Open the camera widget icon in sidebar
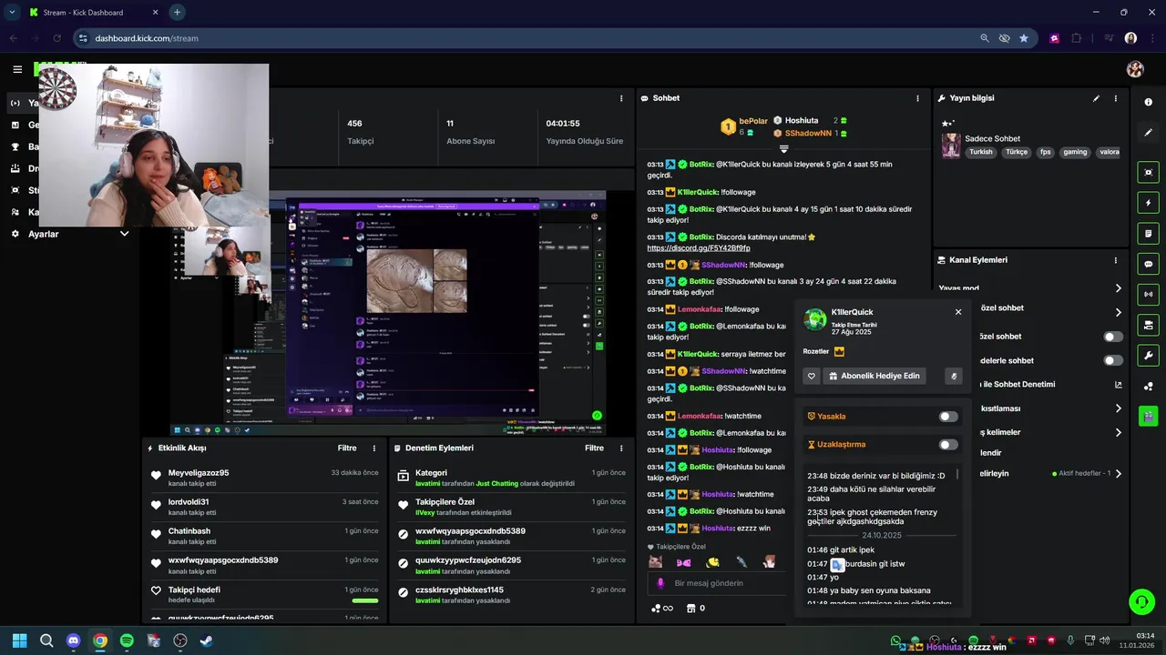1166x655 pixels. tap(1148, 325)
